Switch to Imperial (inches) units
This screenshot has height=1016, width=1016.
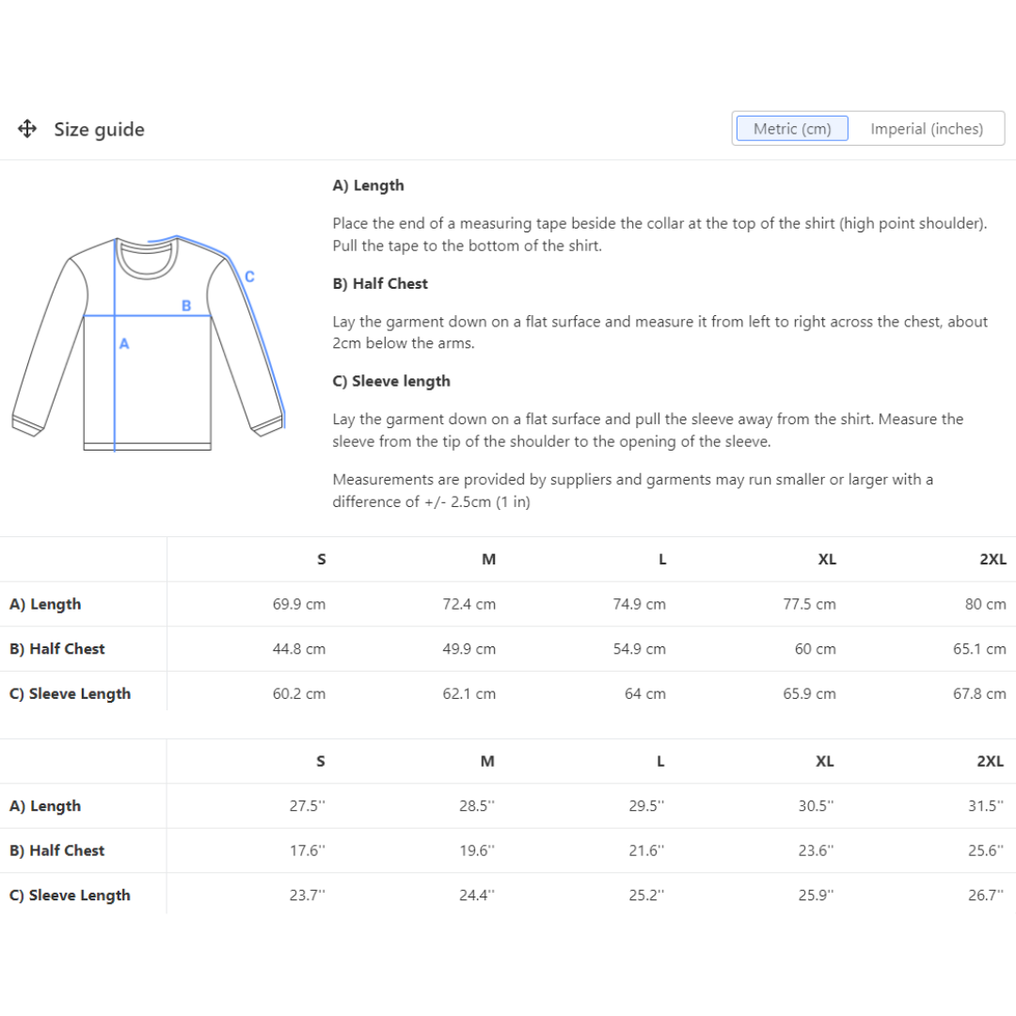click(x=926, y=129)
